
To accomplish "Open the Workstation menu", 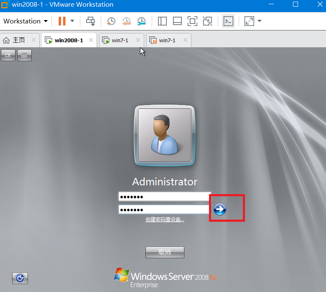I will click(25, 21).
